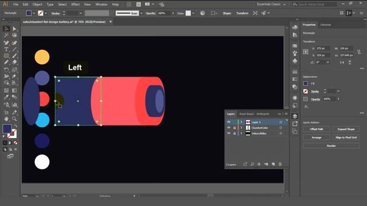Select the Lasso tool
Screen dimensions: 367x206
14,35
